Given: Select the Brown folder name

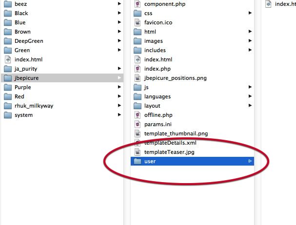Looking at the screenshot, I should 22,32.
